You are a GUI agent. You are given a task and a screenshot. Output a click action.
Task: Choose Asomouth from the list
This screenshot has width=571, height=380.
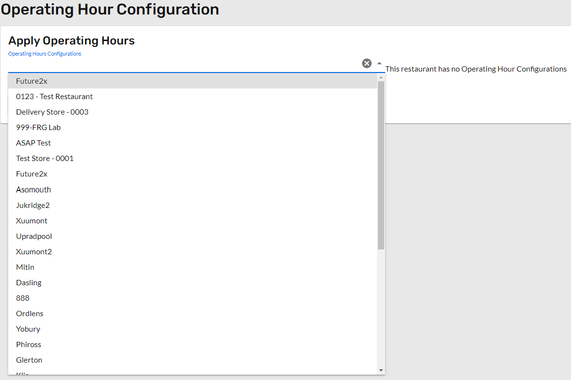193,190
